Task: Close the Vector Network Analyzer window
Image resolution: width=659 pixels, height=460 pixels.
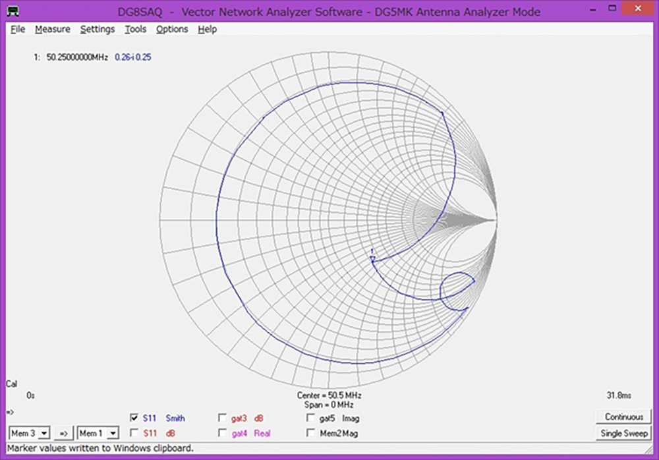Action: click(x=637, y=9)
